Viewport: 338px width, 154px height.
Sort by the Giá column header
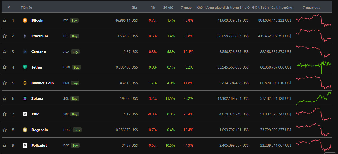134,7
